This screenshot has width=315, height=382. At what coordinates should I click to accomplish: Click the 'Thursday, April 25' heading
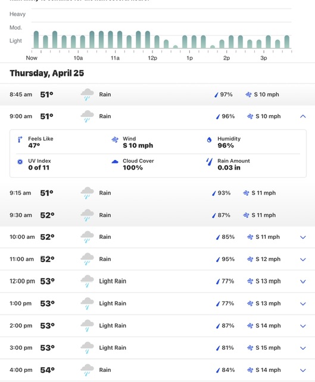click(47, 73)
